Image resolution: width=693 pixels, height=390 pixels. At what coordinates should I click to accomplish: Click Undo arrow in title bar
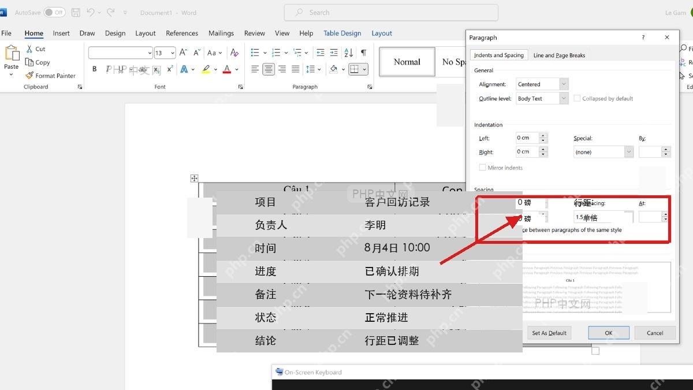90,12
